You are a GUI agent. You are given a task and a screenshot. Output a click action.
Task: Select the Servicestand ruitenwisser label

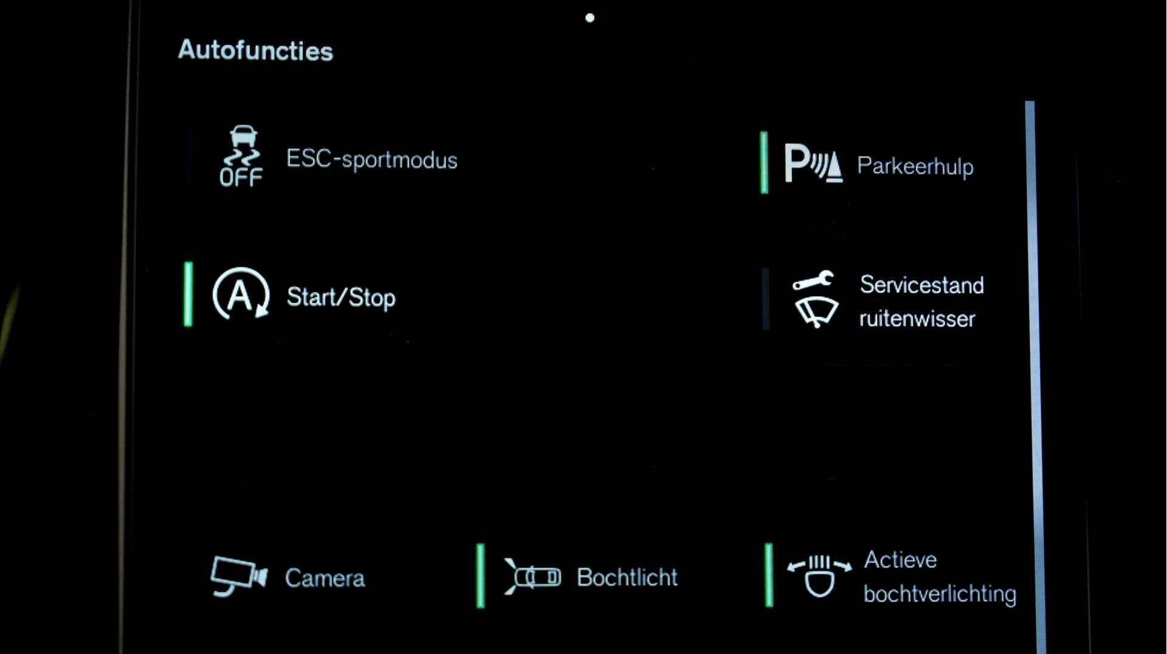click(921, 302)
